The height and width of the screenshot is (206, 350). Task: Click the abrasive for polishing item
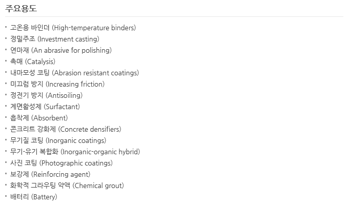(x=60, y=50)
